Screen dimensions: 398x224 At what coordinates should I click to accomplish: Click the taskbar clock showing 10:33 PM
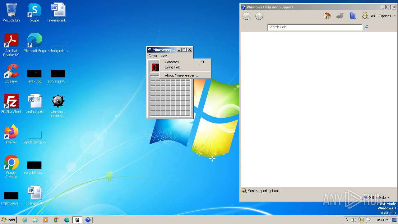pyautogui.click(x=382, y=220)
